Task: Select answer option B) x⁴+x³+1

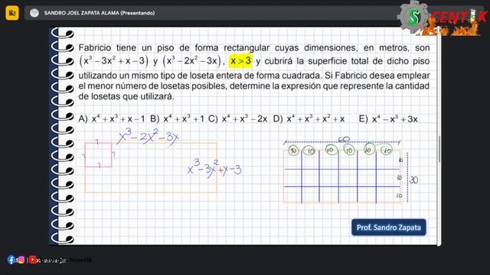Action: pos(177,119)
